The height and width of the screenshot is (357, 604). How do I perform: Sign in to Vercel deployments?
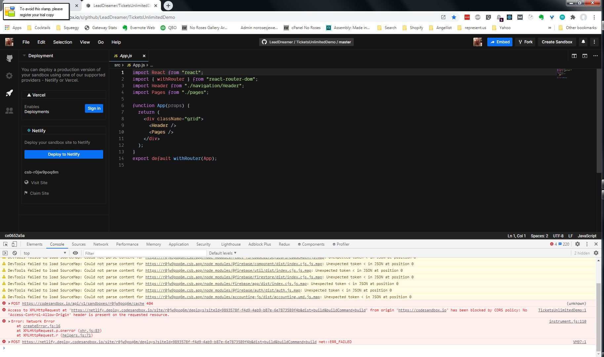(94, 108)
